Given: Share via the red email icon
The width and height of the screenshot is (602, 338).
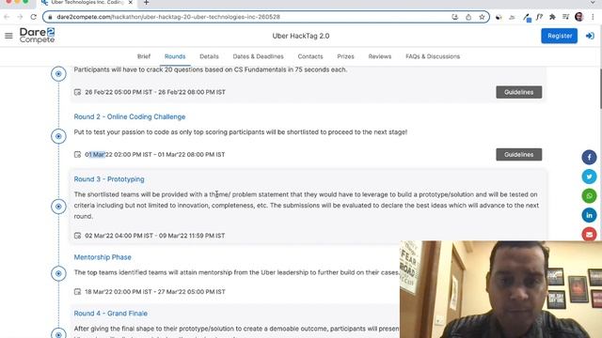Looking at the screenshot, I should pyautogui.click(x=589, y=234).
